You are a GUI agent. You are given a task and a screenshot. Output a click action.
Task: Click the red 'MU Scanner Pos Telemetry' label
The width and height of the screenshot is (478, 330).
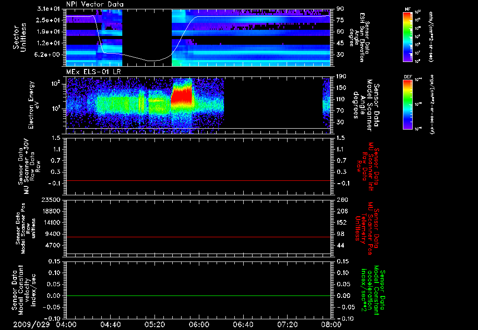pyautogui.click(x=368, y=228)
